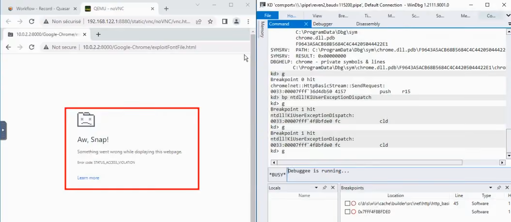This screenshot has height=222, width=511.
Task: Bookmark the noVNC page with star icon
Action: tap(210, 21)
